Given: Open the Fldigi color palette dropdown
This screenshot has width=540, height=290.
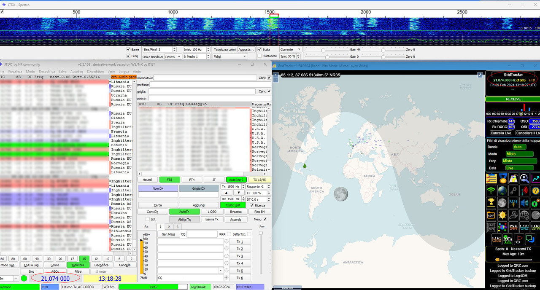Looking at the screenshot, I should (x=230, y=56).
